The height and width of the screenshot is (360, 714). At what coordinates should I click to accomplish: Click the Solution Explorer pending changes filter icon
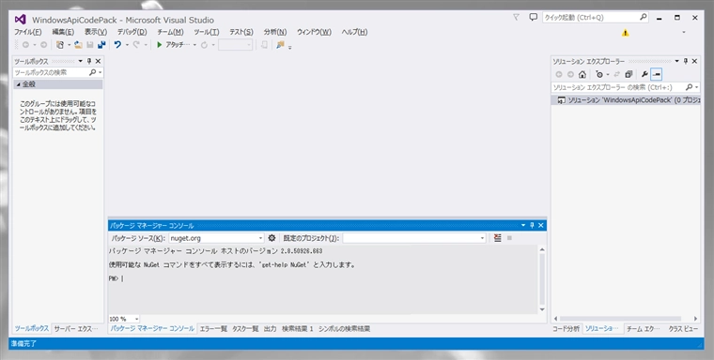click(x=599, y=75)
